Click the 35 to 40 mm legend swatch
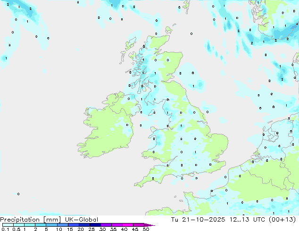The height and width of the screenshot is (231, 299). (116, 225)
